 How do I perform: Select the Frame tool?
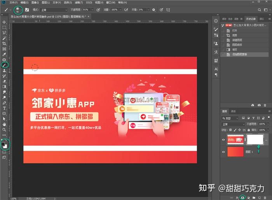pos(4,49)
